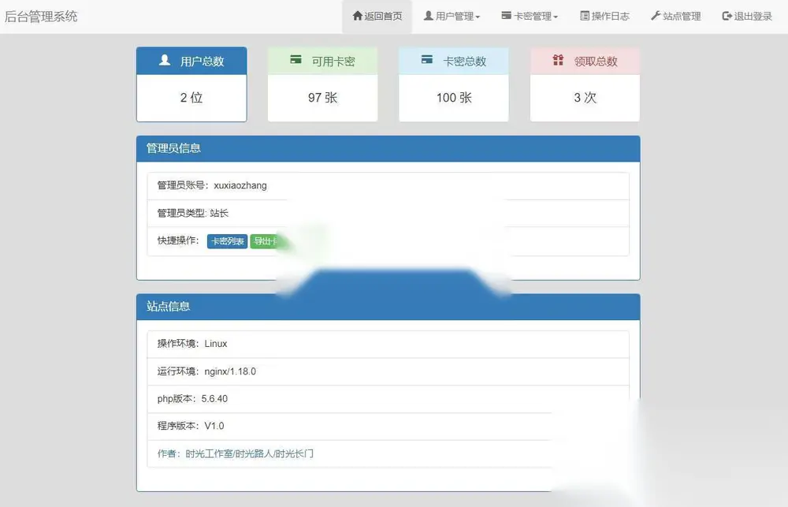Click the "3 次" claims value

(x=585, y=98)
